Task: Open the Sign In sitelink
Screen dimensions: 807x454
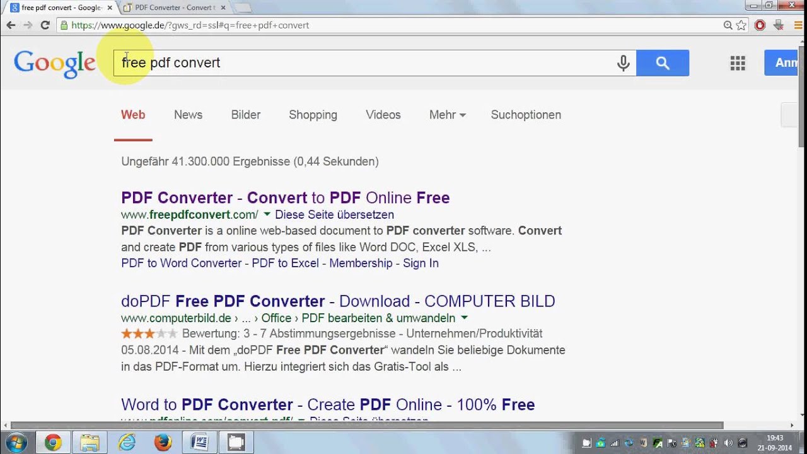Action: pyautogui.click(x=421, y=263)
